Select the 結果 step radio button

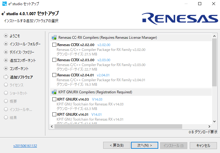[x=6, y=118]
